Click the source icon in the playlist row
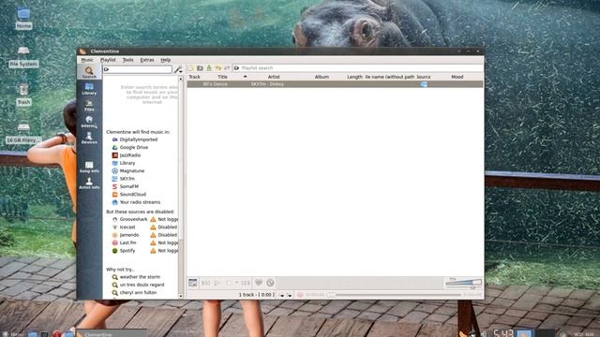 [x=424, y=84]
